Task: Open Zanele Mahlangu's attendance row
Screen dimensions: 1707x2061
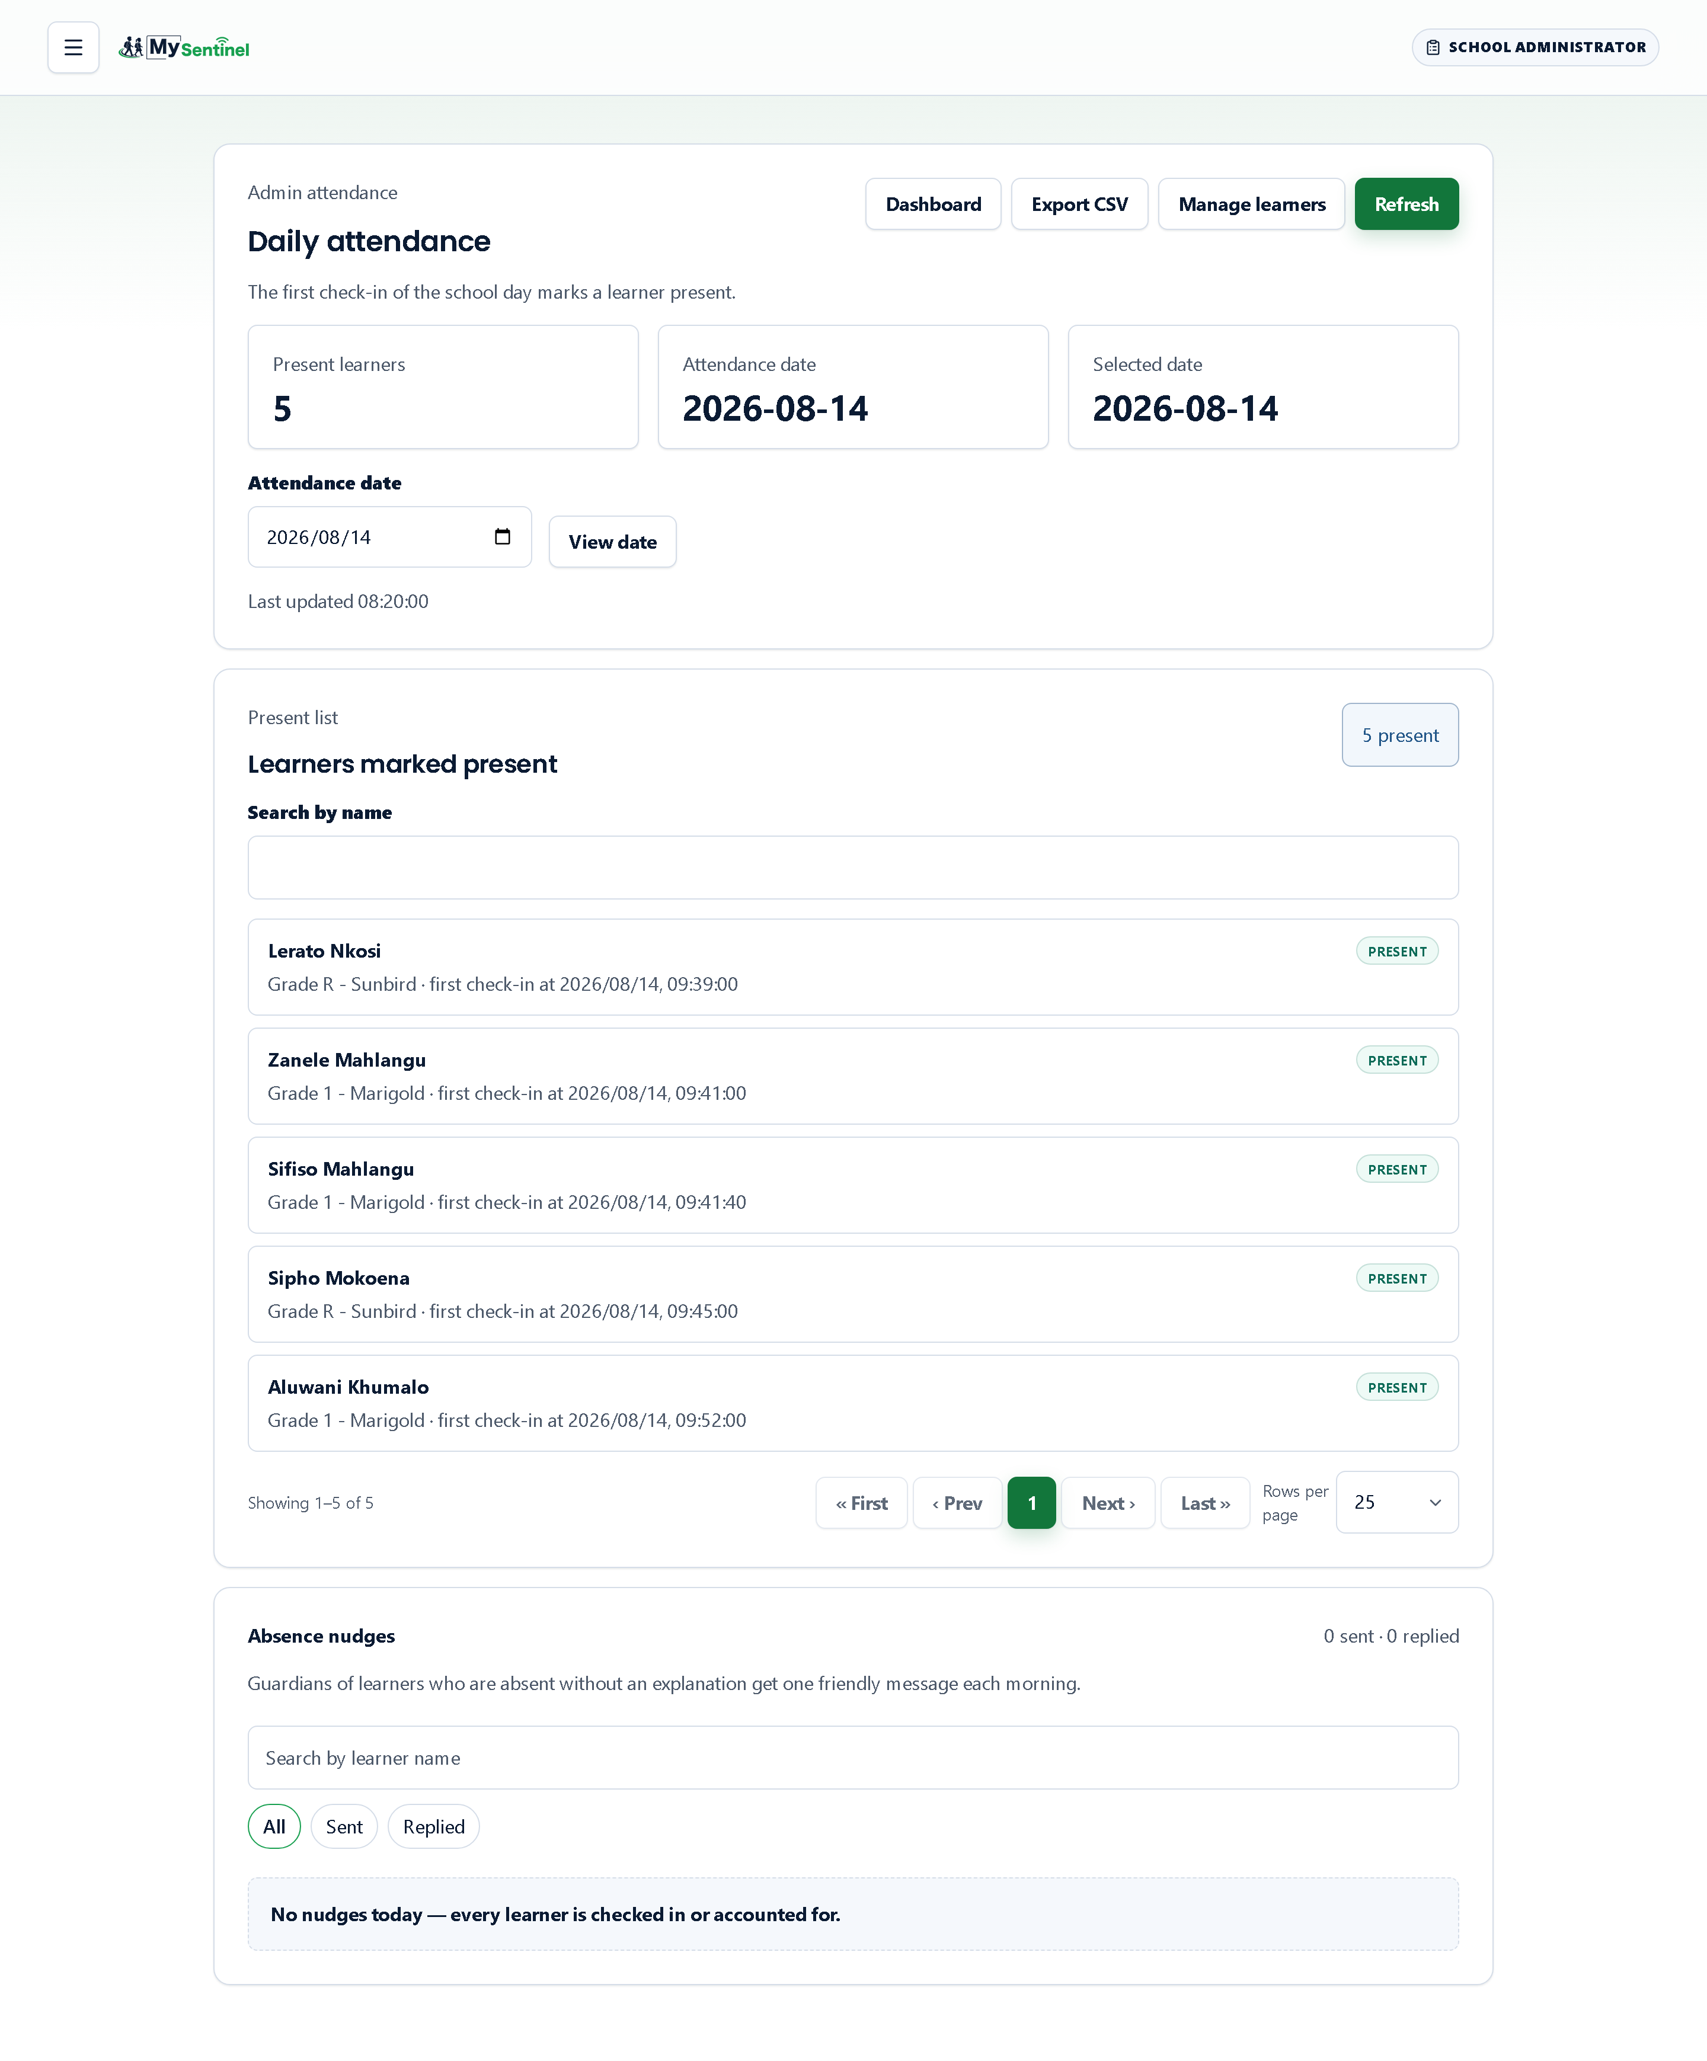Action: (853, 1077)
